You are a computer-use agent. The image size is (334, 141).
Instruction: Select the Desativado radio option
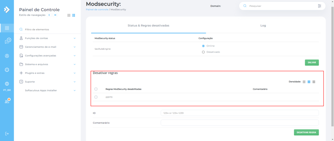pyautogui.click(x=203, y=52)
